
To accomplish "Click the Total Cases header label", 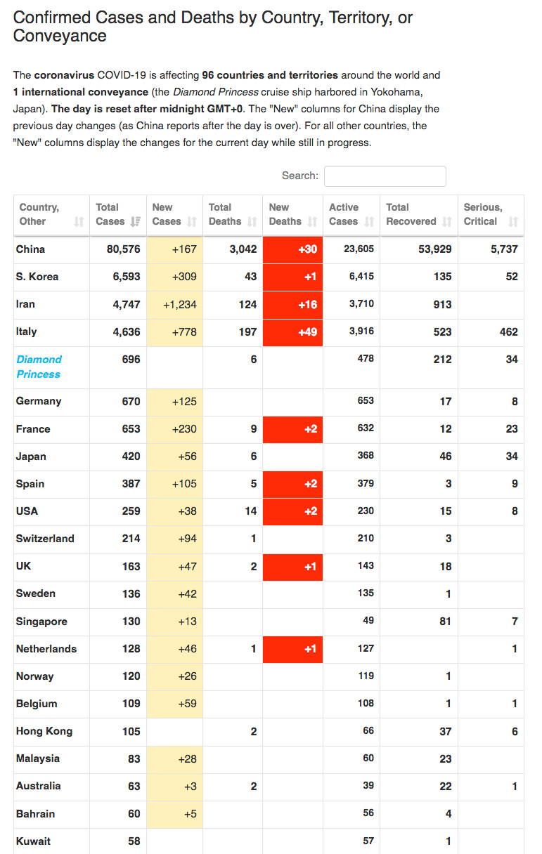I will click(110, 214).
